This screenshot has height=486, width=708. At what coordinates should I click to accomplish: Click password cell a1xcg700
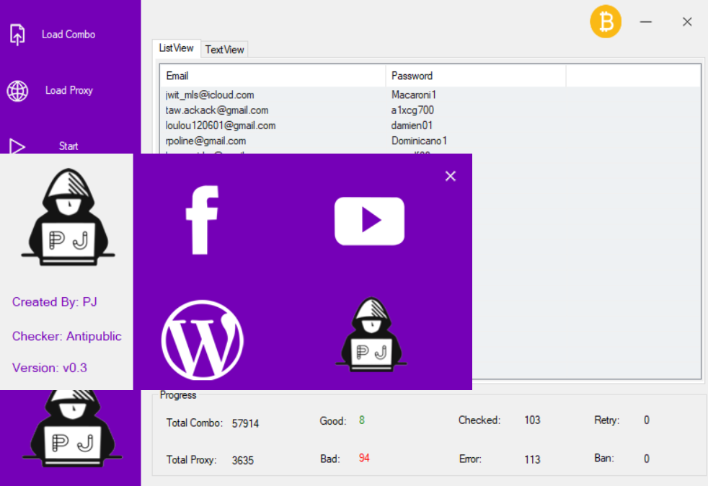pyautogui.click(x=412, y=110)
